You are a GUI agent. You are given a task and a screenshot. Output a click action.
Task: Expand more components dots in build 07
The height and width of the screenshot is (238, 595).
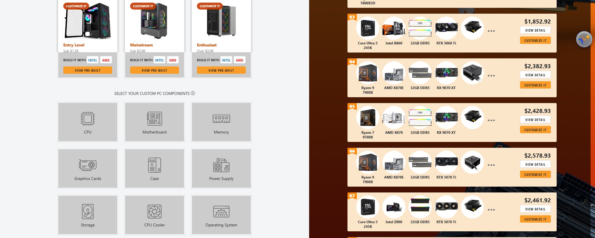click(491, 210)
